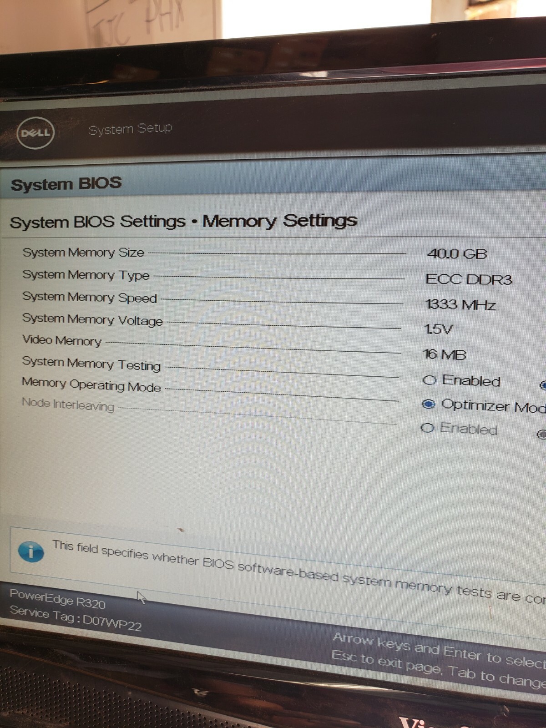The image size is (546, 728).
Task: Click the help text about memory tests
Action: [299, 571]
